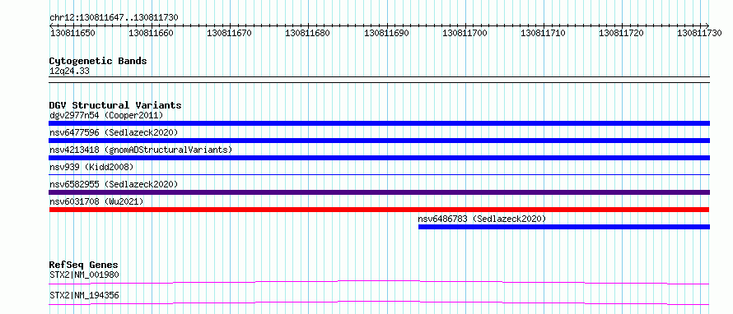Click the Cytogenetic Bands track heading

pos(98,61)
